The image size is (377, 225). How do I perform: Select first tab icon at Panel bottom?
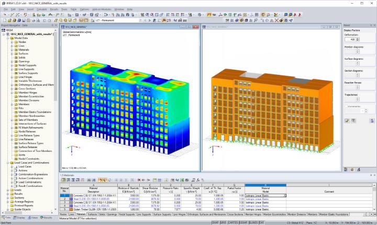pyautogui.click(x=346, y=170)
